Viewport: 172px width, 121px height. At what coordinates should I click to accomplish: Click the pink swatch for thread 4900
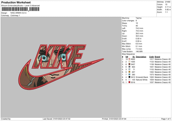pos(129,59)
